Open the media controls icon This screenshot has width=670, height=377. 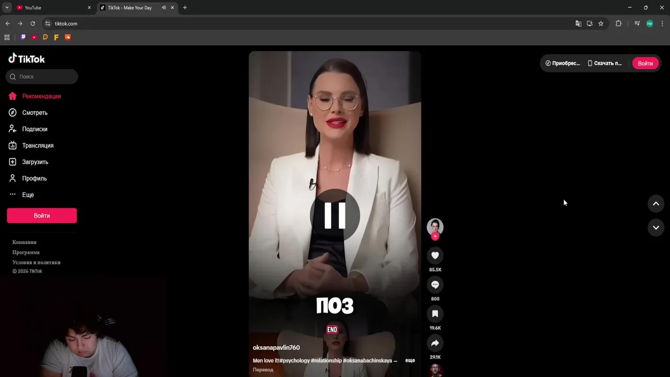(x=637, y=24)
